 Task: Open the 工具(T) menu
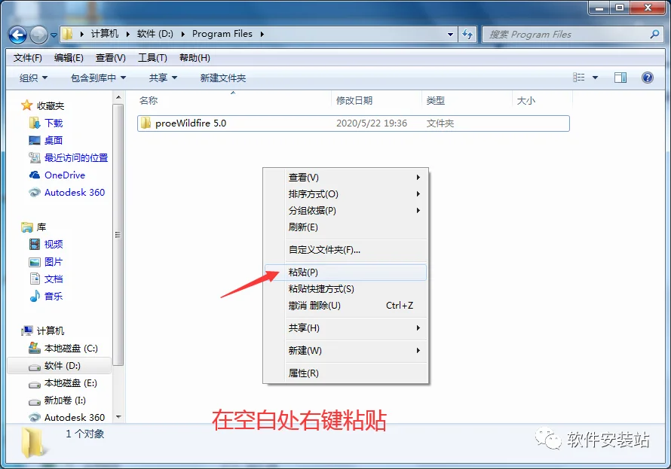(x=152, y=58)
